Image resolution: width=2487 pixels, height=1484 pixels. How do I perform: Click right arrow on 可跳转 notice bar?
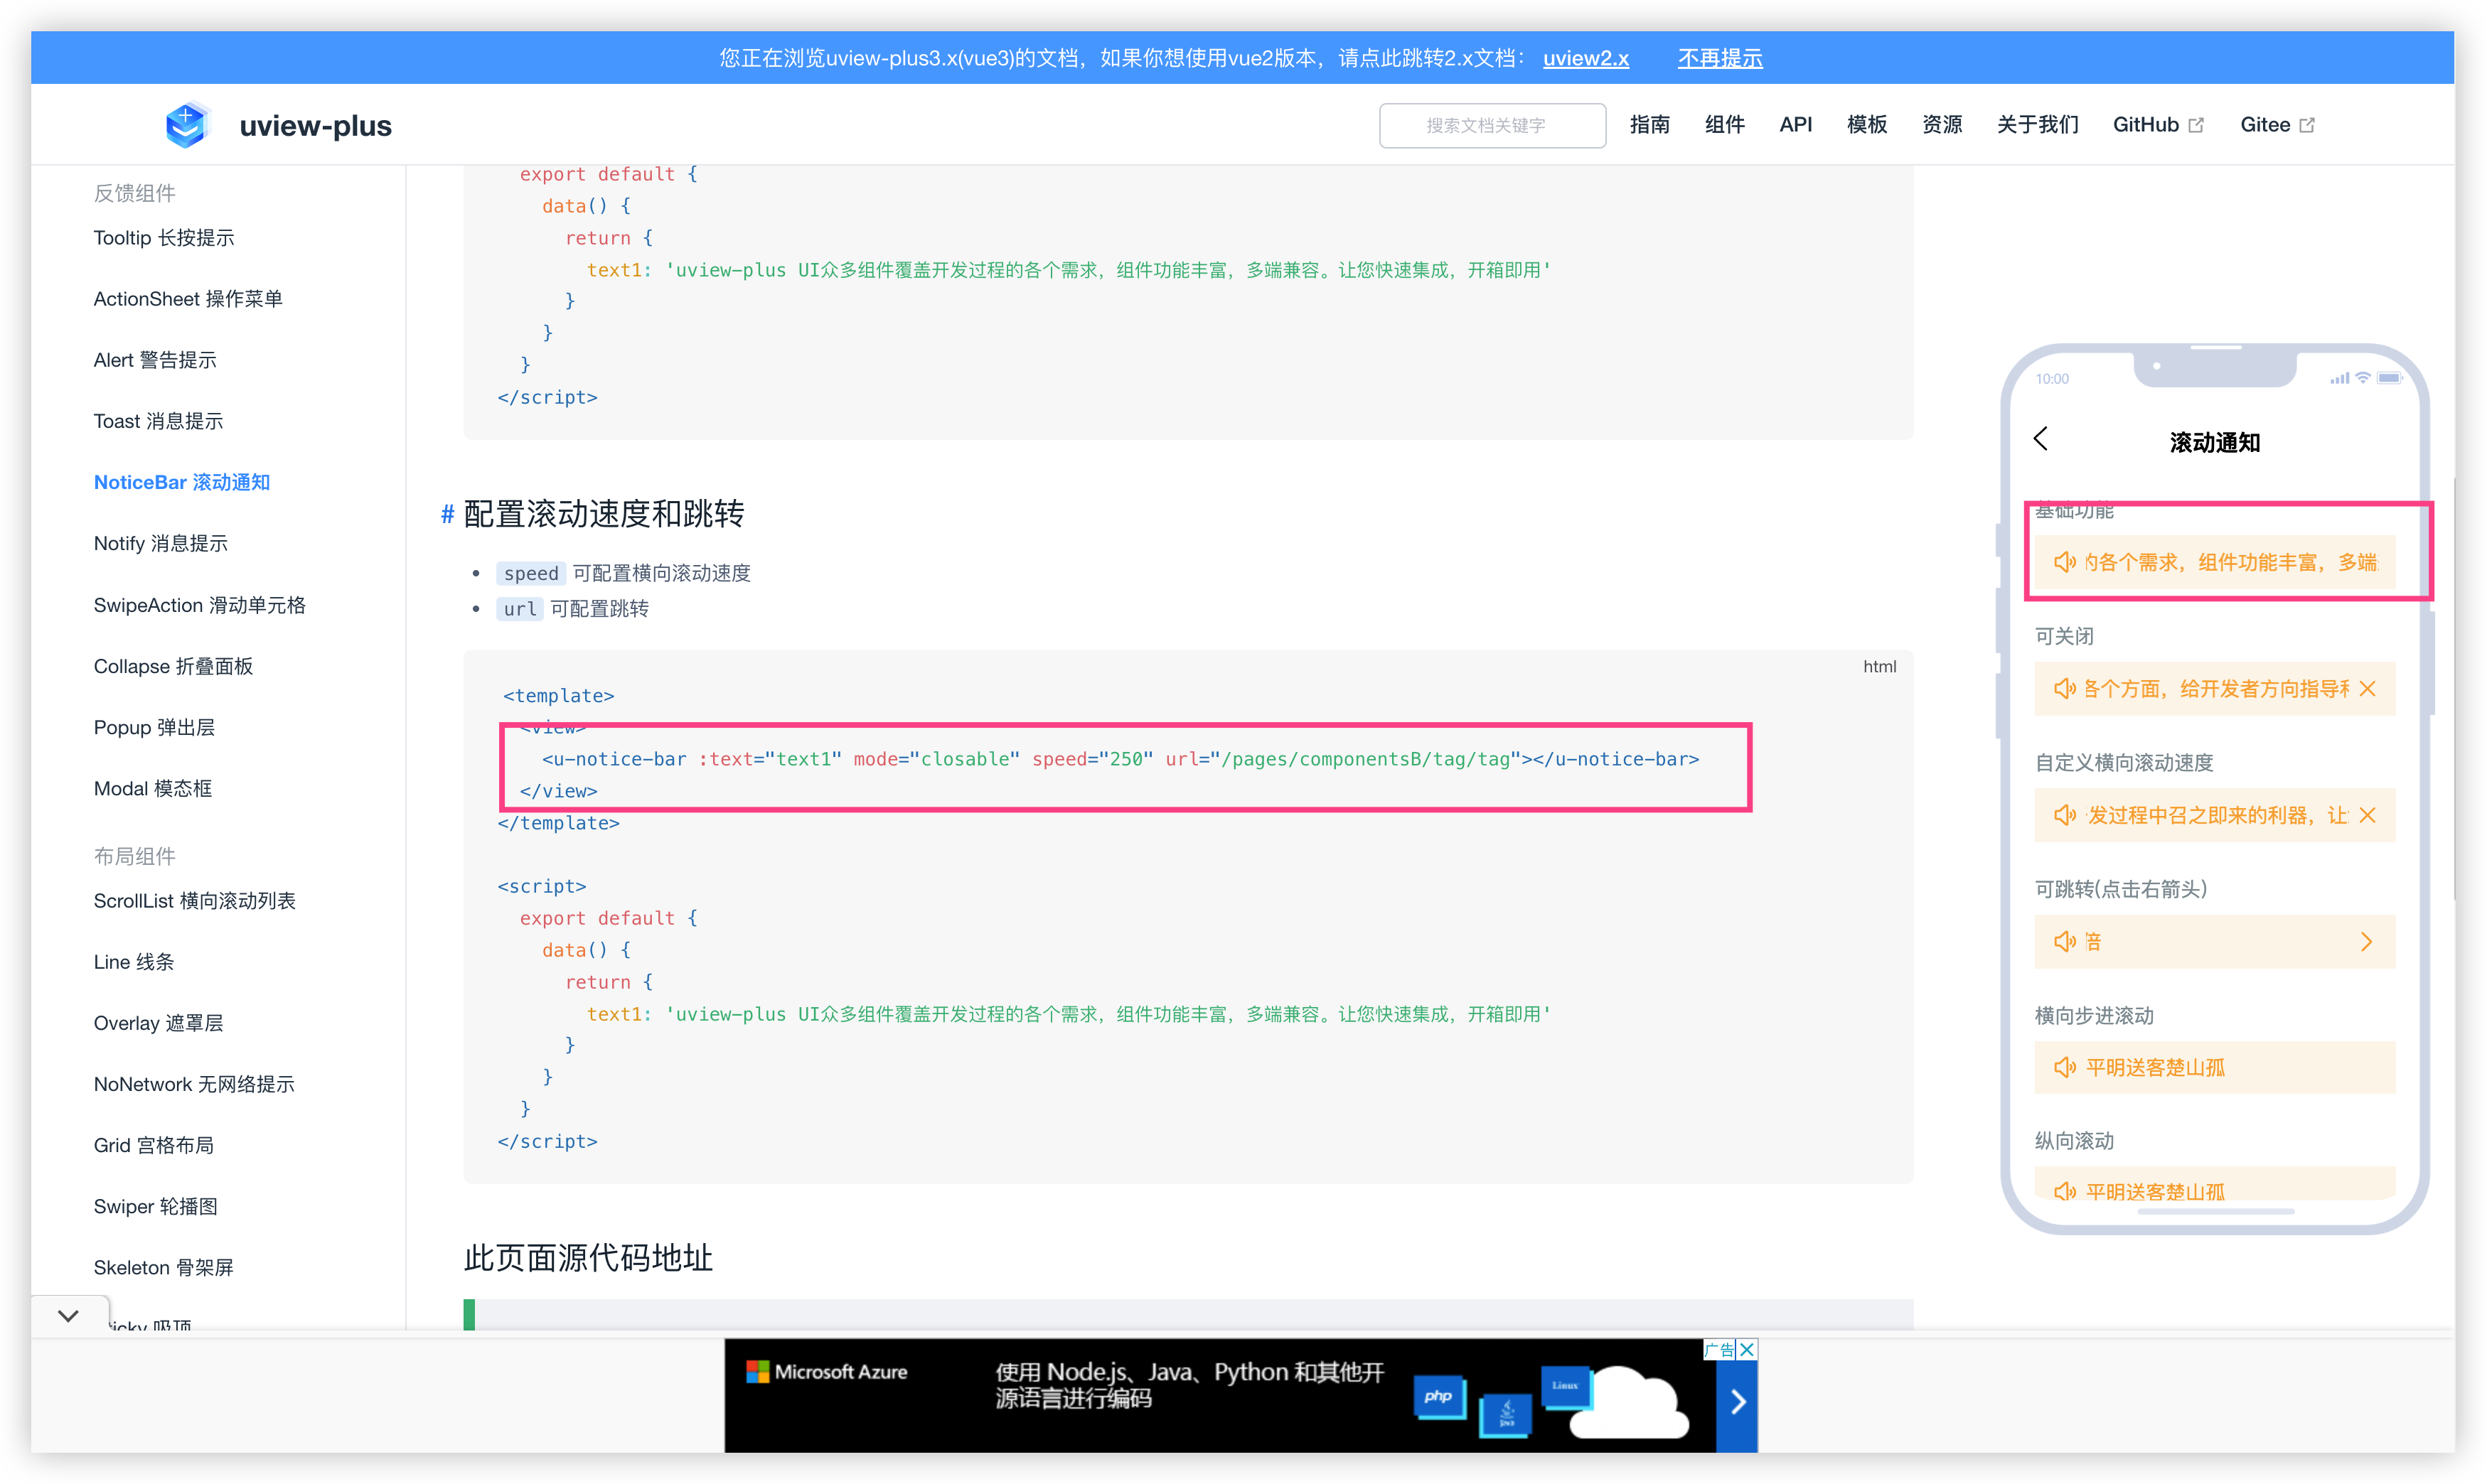[x=2366, y=942]
